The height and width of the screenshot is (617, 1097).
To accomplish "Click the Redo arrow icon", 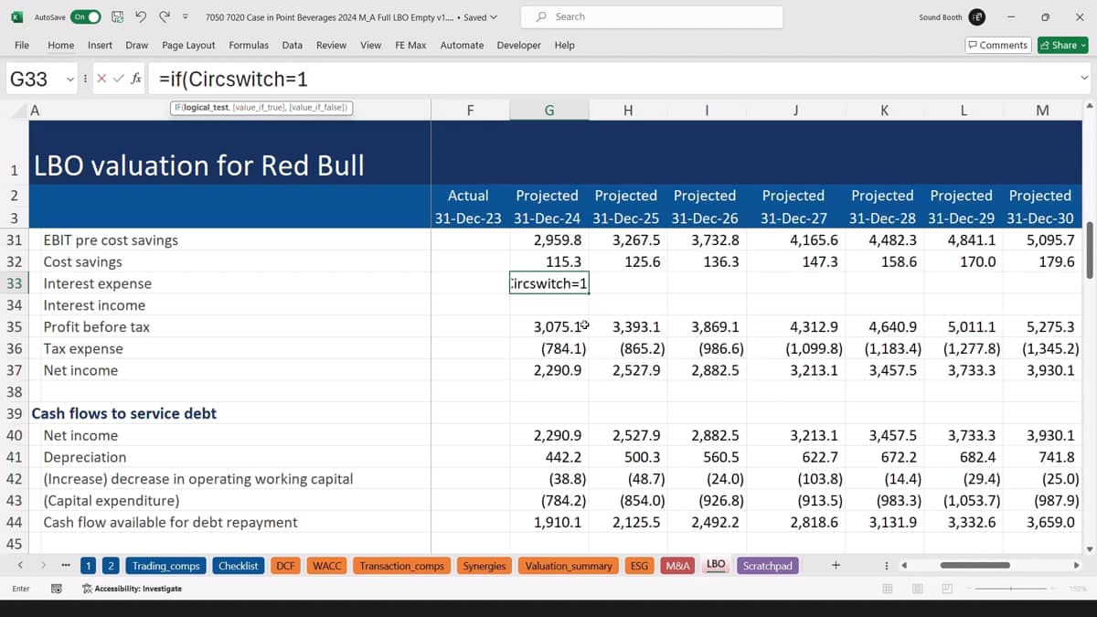I will tap(165, 16).
